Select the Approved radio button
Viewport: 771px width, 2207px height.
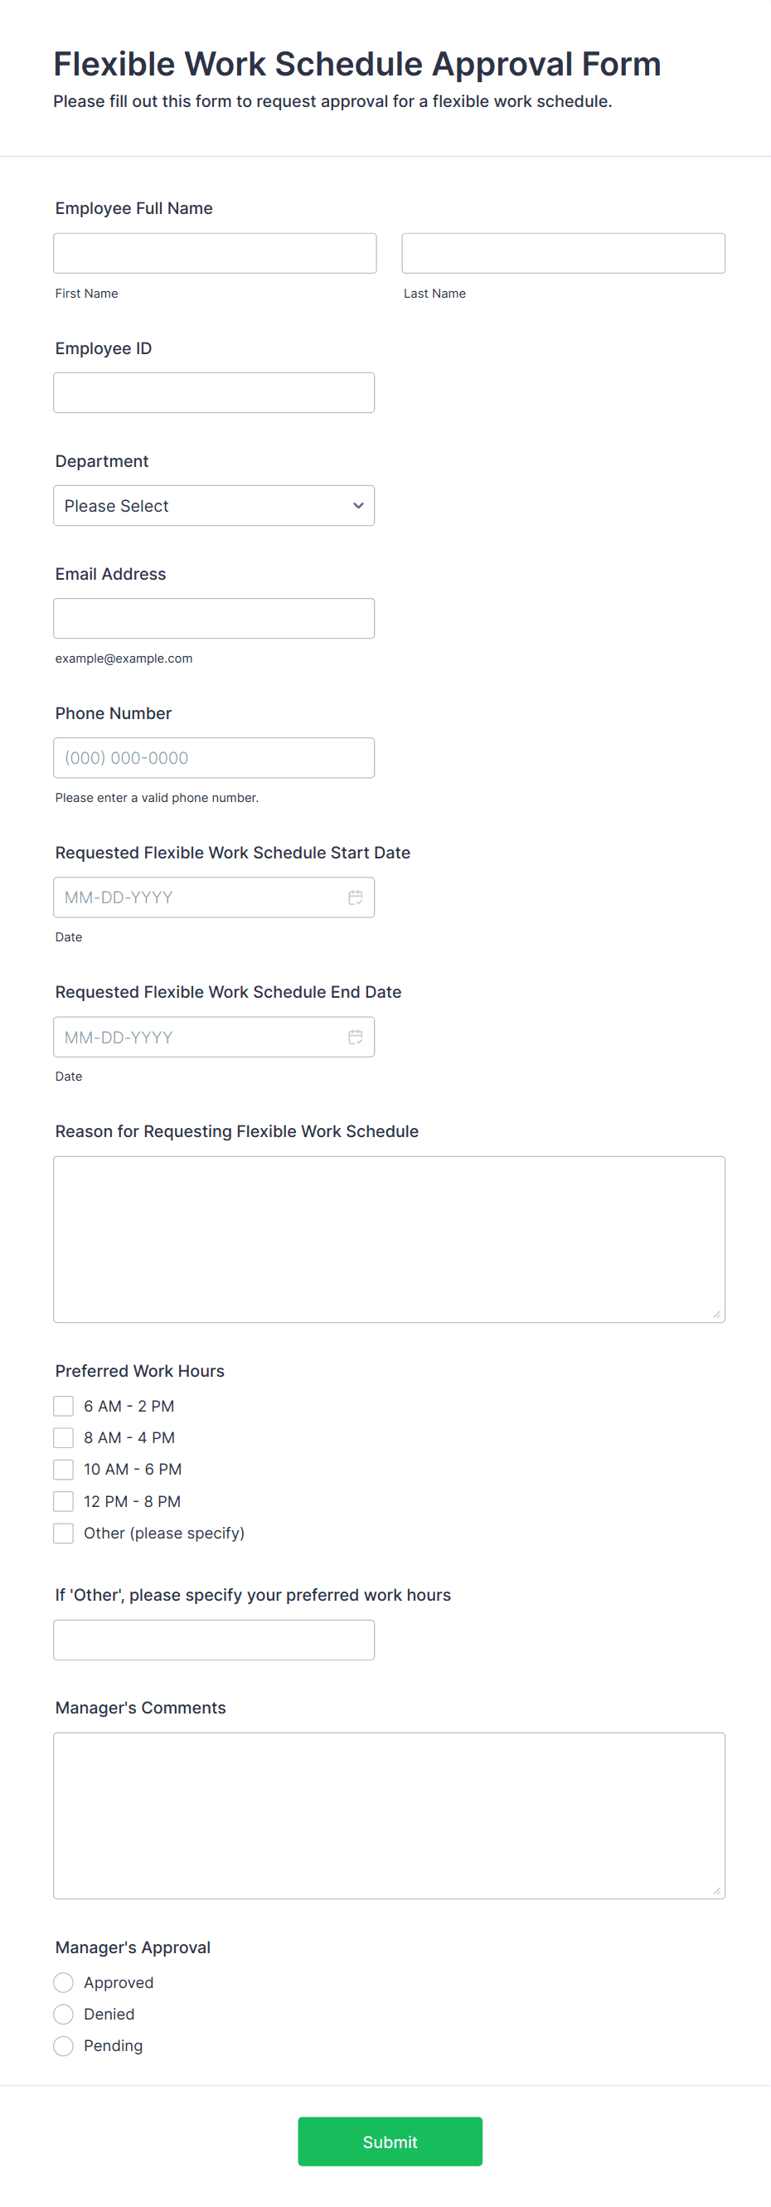pyautogui.click(x=62, y=1981)
